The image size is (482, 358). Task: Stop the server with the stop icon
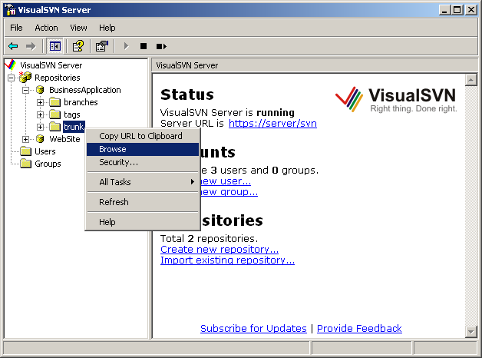[x=144, y=46]
